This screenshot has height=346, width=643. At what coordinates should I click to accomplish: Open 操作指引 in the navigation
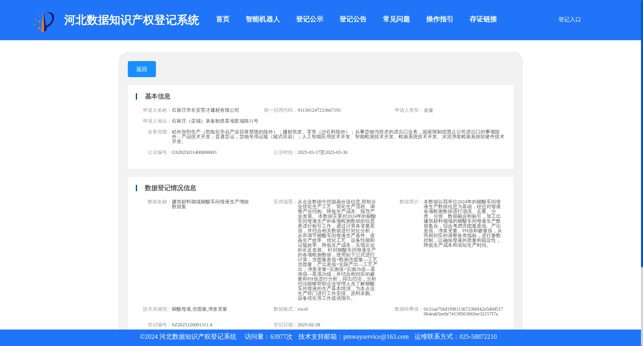(x=440, y=19)
